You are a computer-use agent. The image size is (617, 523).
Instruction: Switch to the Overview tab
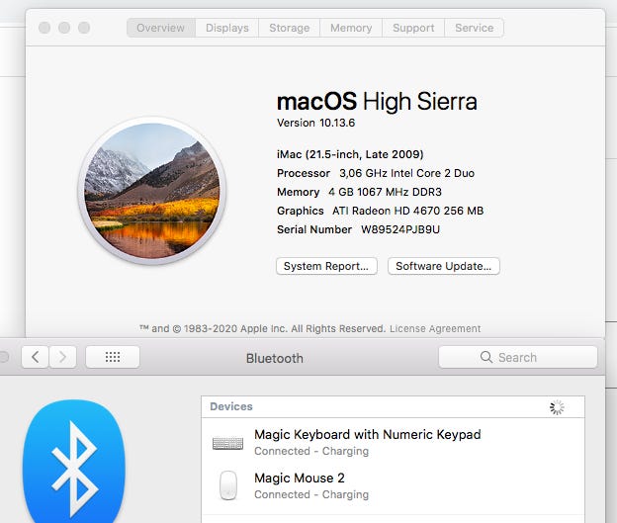click(161, 28)
